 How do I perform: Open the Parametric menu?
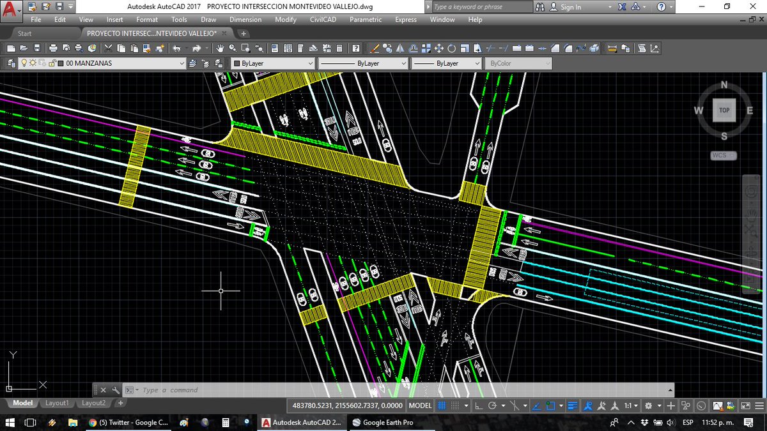(x=366, y=20)
